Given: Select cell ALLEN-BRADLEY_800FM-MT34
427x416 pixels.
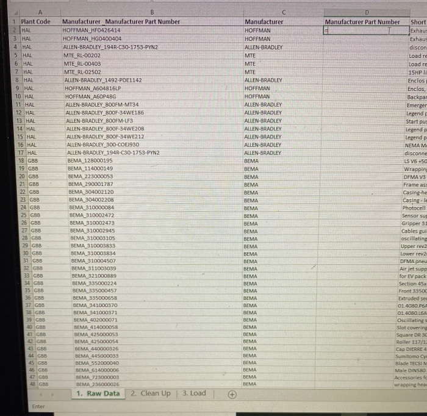Looking at the screenshot, I should click(154, 104).
